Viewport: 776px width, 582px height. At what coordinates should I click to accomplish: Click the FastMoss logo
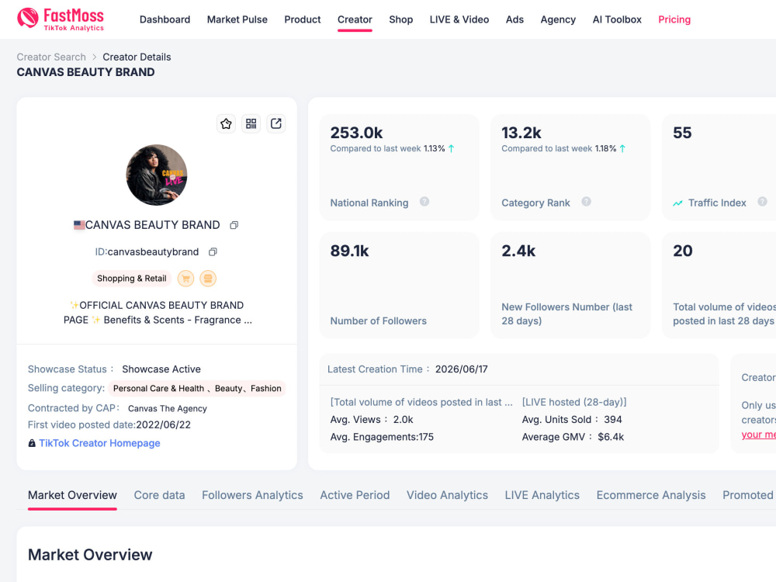tap(61, 19)
